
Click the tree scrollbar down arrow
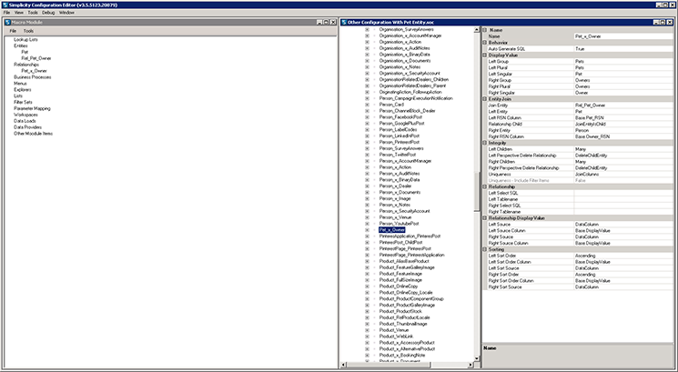477,358
